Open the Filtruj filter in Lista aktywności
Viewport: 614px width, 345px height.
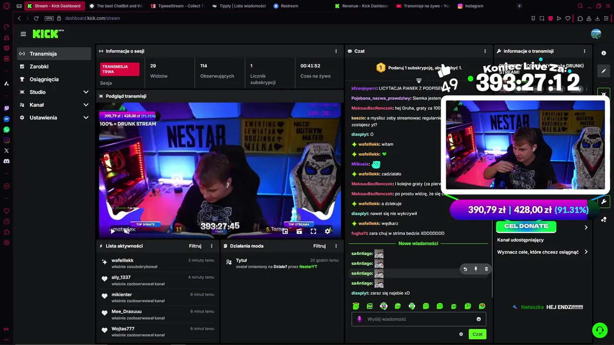pos(195,246)
